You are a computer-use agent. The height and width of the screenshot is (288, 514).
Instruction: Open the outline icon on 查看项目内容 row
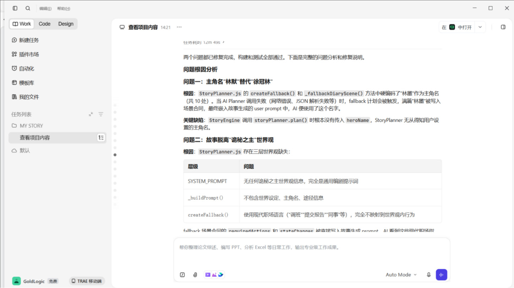pyautogui.click(x=101, y=138)
